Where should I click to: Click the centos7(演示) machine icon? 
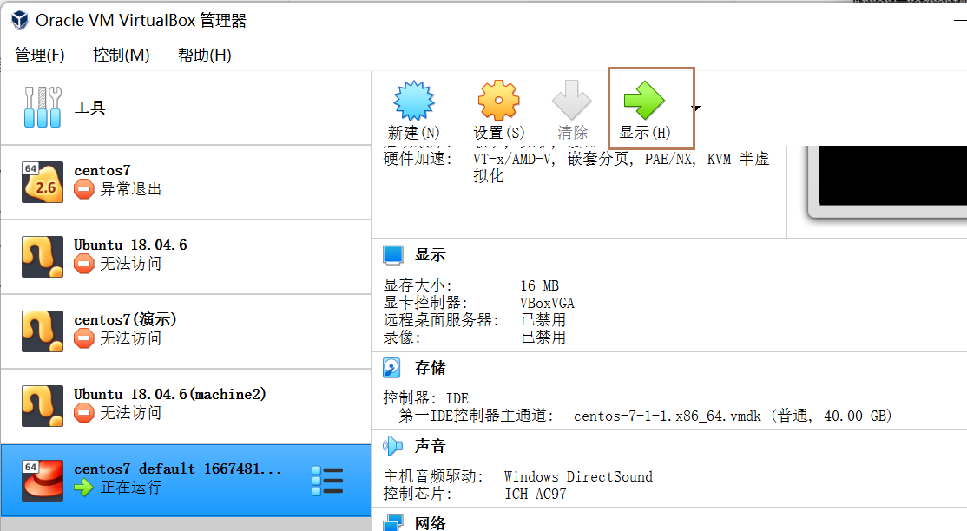[43, 331]
